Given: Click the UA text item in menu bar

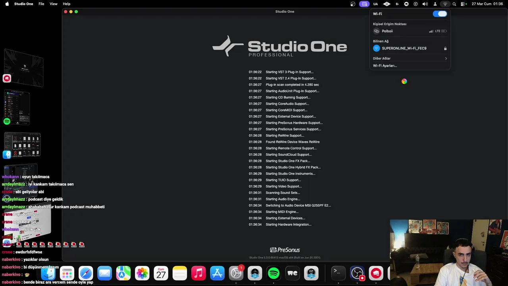Looking at the screenshot, I should [x=375, y=4].
